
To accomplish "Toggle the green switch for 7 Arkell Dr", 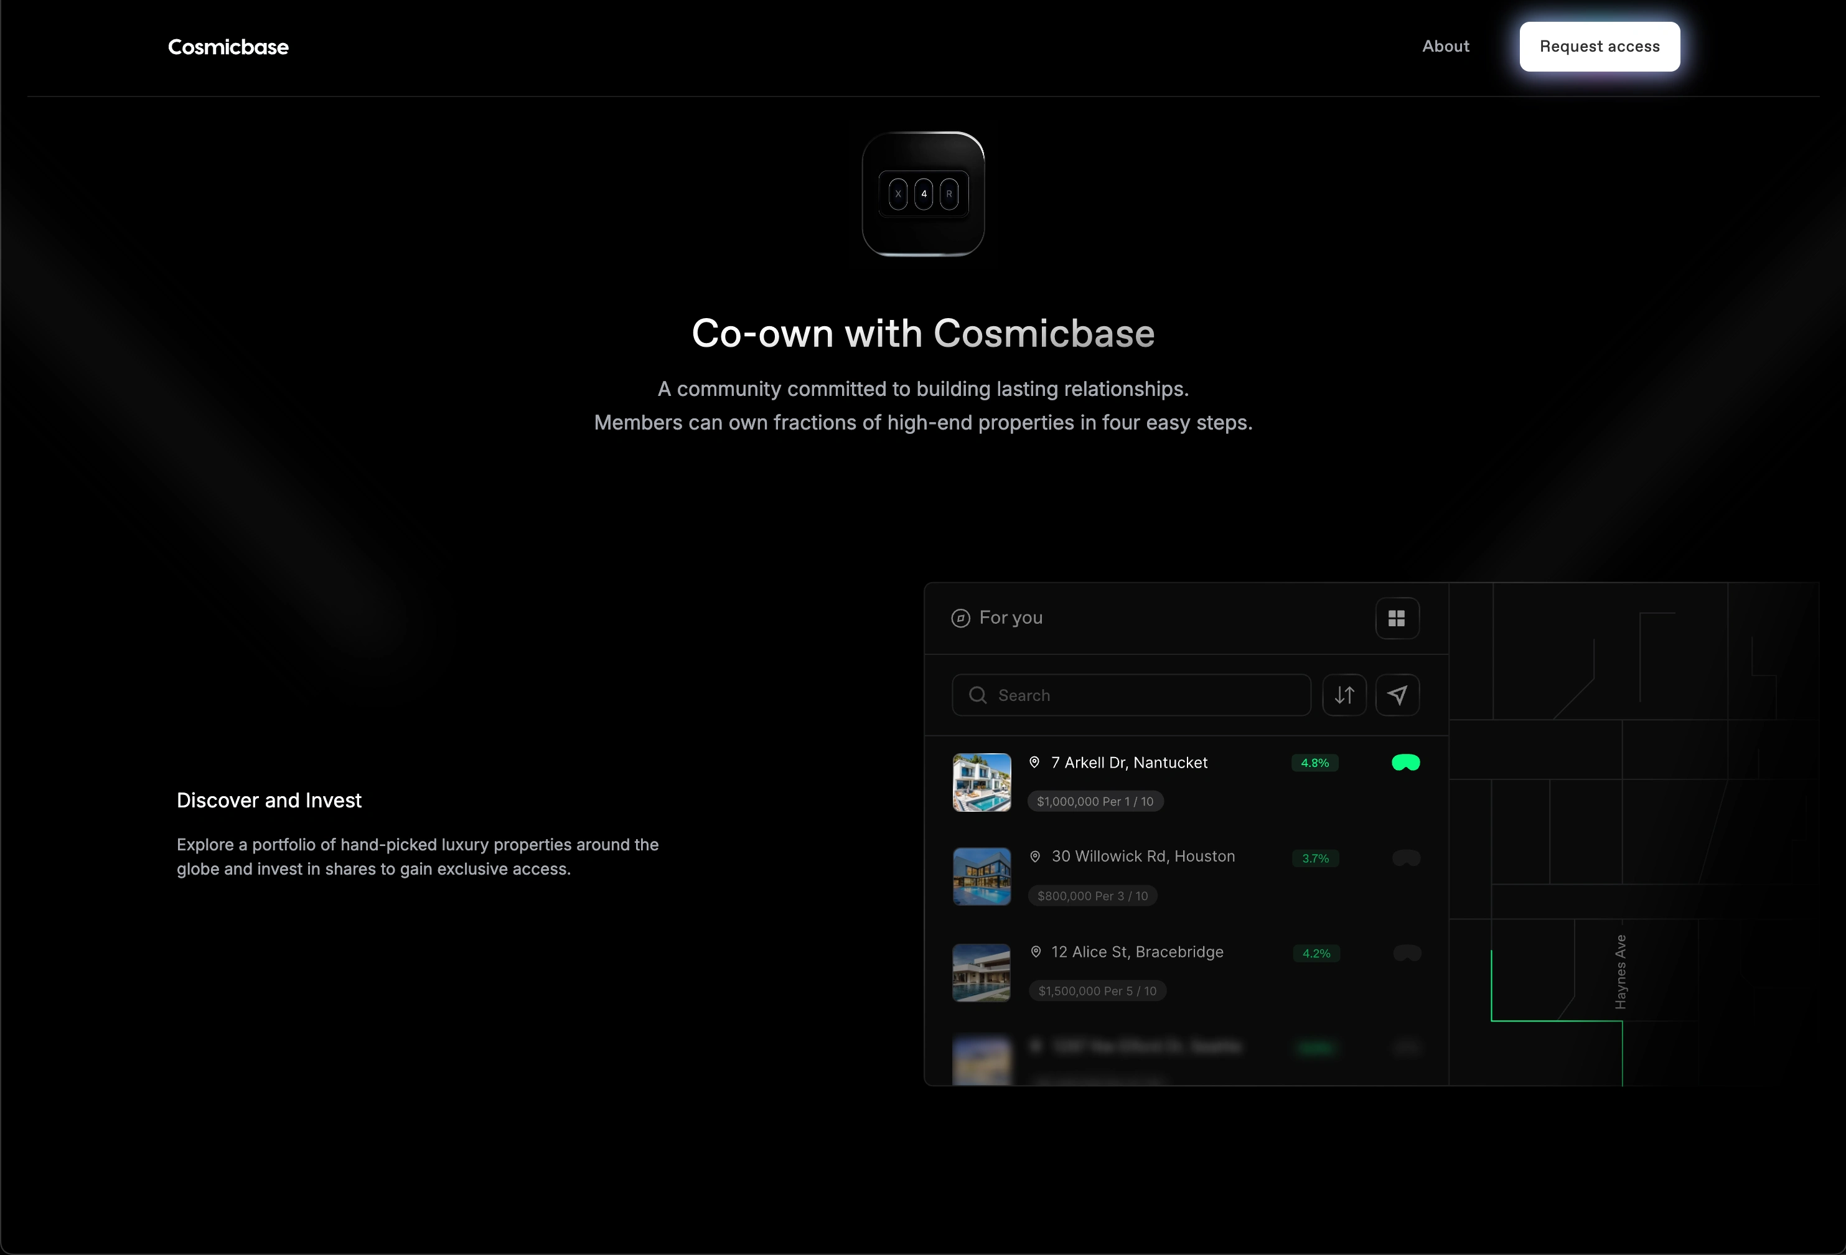I will [1405, 763].
